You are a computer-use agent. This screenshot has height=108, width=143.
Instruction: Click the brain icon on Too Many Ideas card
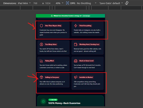click(41, 44)
